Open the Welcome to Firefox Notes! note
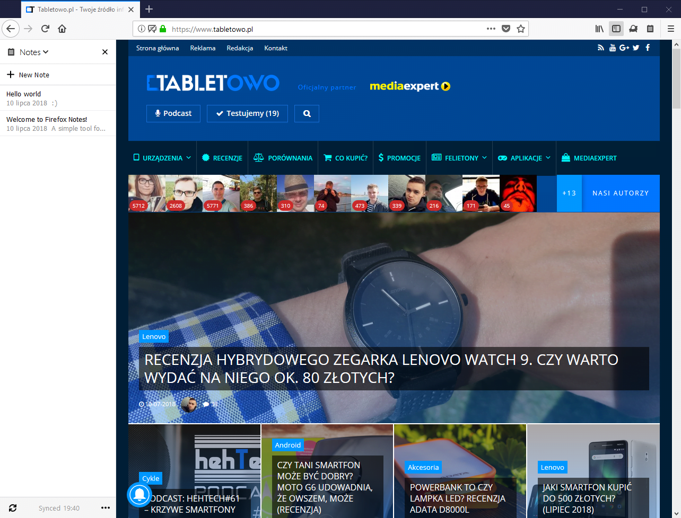 click(x=58, y=123)
